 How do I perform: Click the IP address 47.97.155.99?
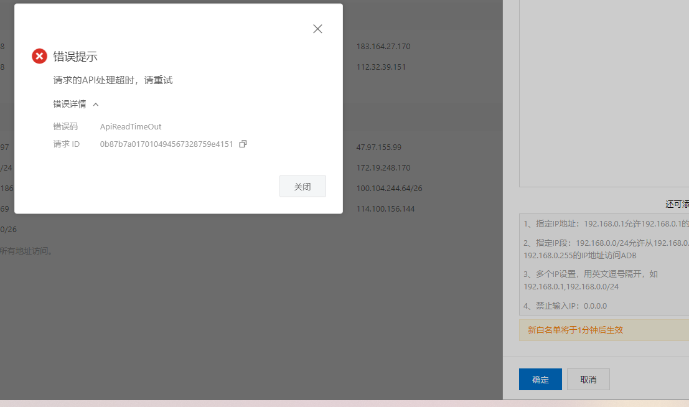pyautogui.click(x=379, y=147)
